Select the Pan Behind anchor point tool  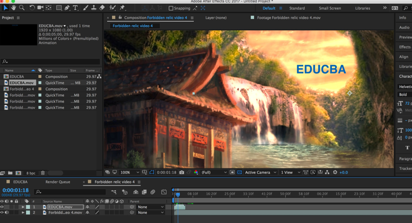point(48,8)
